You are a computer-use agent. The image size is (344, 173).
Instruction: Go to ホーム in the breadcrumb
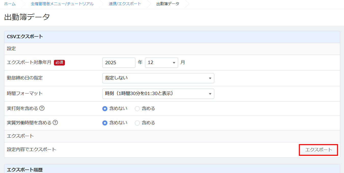tap(10, 4)
